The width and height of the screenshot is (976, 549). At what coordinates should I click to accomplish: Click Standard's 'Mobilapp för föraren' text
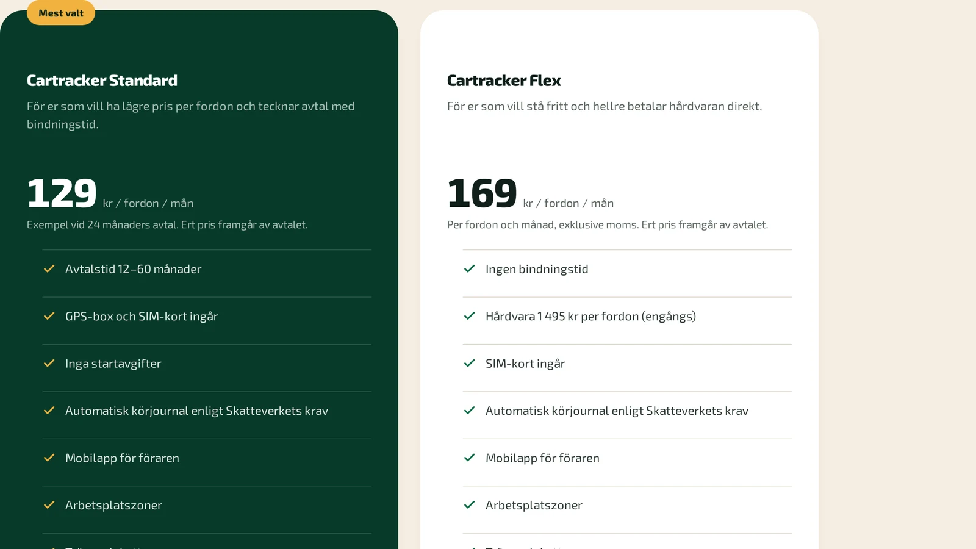pos(122,458)
